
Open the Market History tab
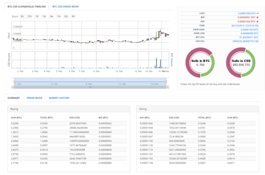click(59, 98)
